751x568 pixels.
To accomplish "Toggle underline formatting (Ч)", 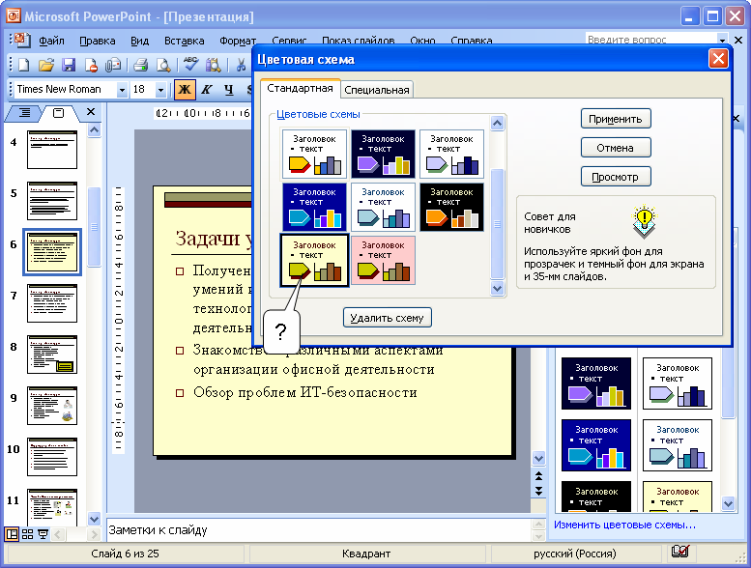I will click(x=229, y=90).
